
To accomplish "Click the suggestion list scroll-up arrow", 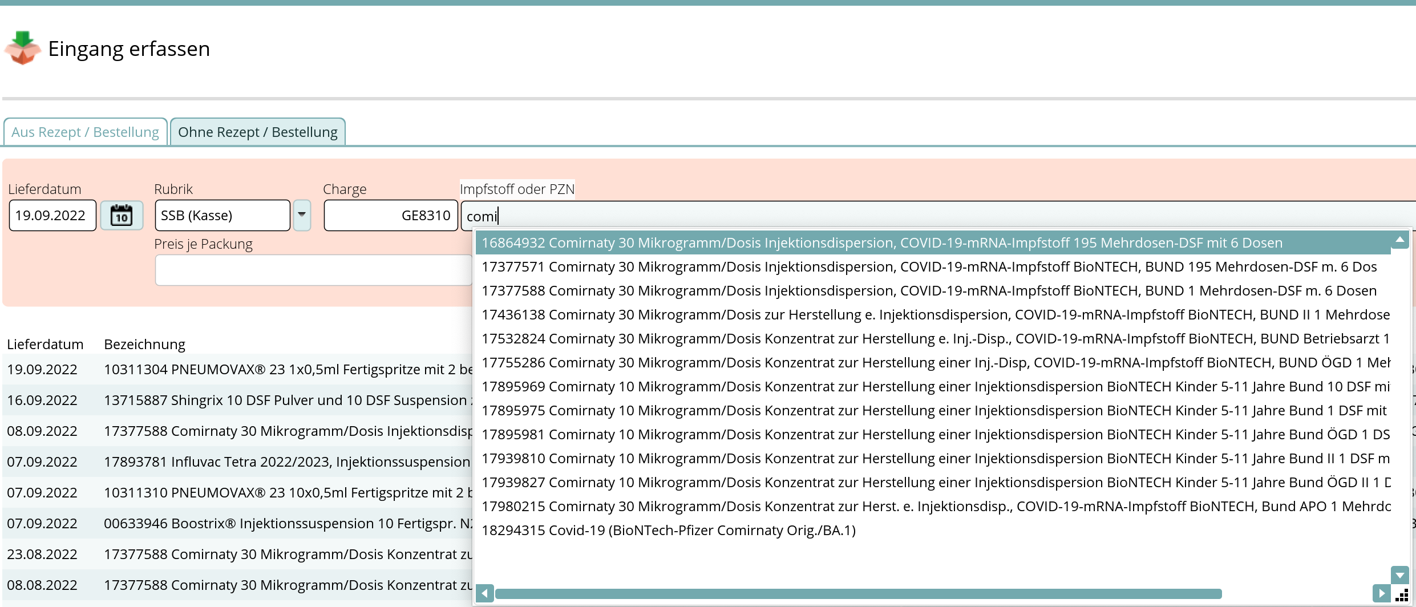I will pos(1400,240).
